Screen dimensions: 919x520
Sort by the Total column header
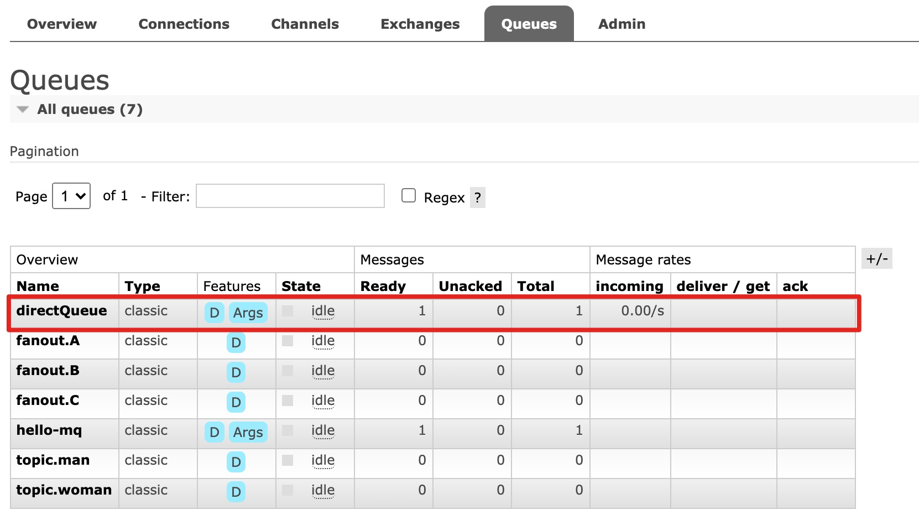coord(535,286)
